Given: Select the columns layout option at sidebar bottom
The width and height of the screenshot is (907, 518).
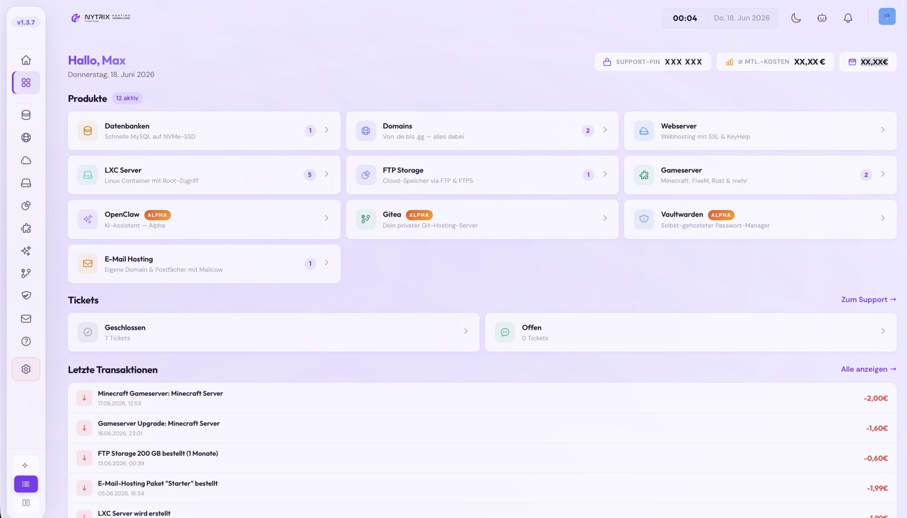Looking at the screenshot, I should click(x=26, y=503).
